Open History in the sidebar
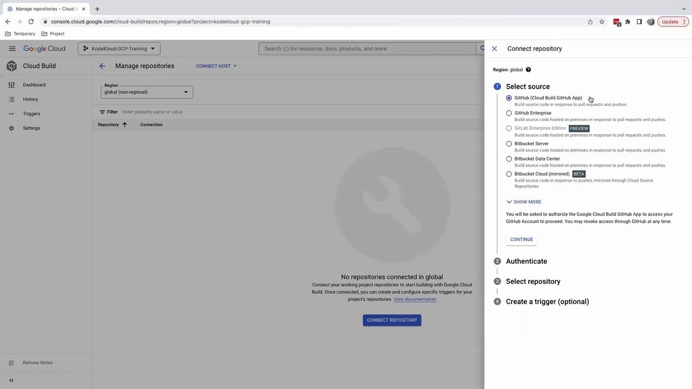This screenshot has width=692, height=389. [x=30, y=99]
